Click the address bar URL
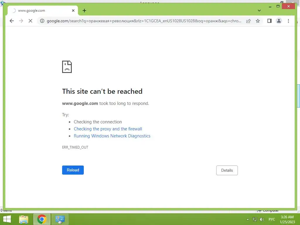The width and height of the screenshot is (300, 225). click(144, 21)
